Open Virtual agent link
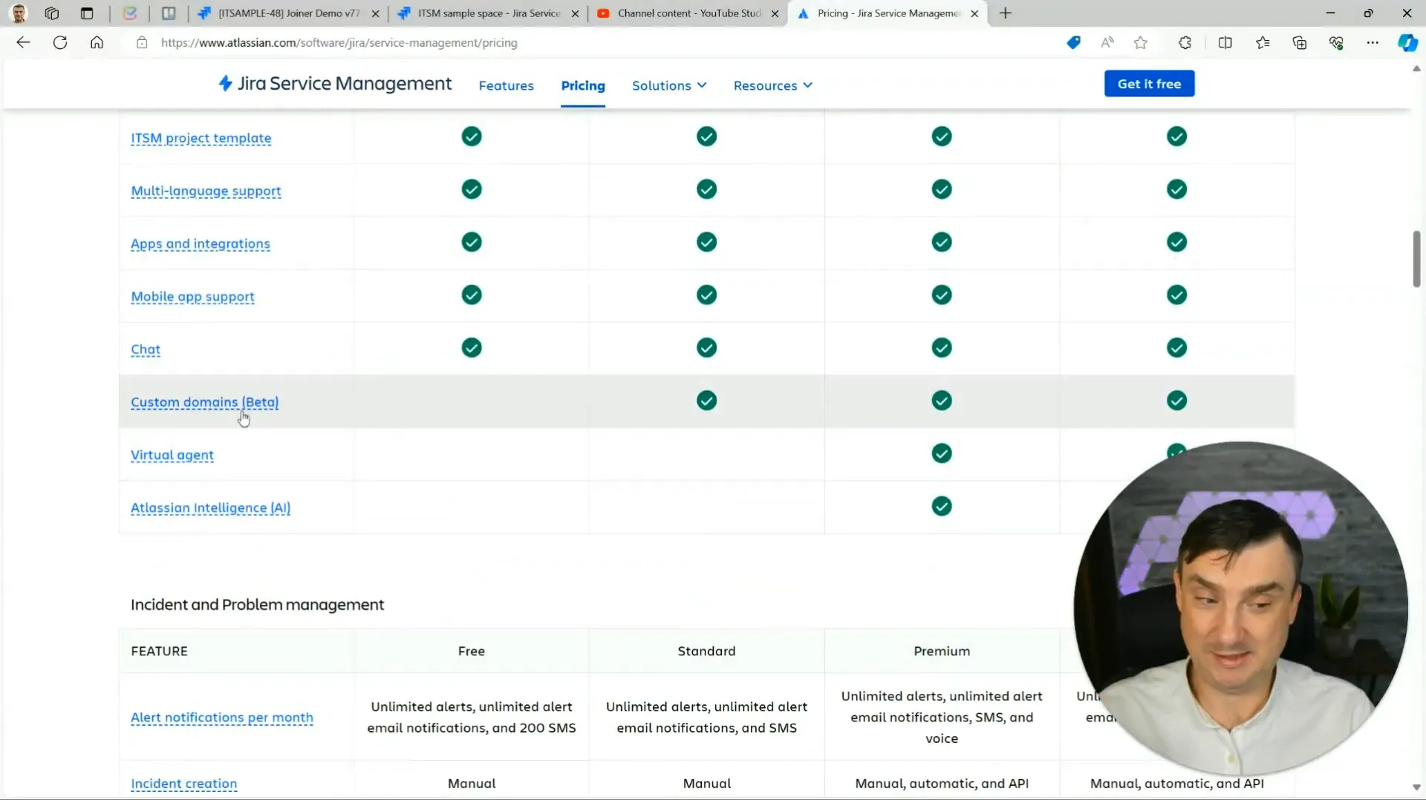Screen dimensions: 1426x800 172,455
